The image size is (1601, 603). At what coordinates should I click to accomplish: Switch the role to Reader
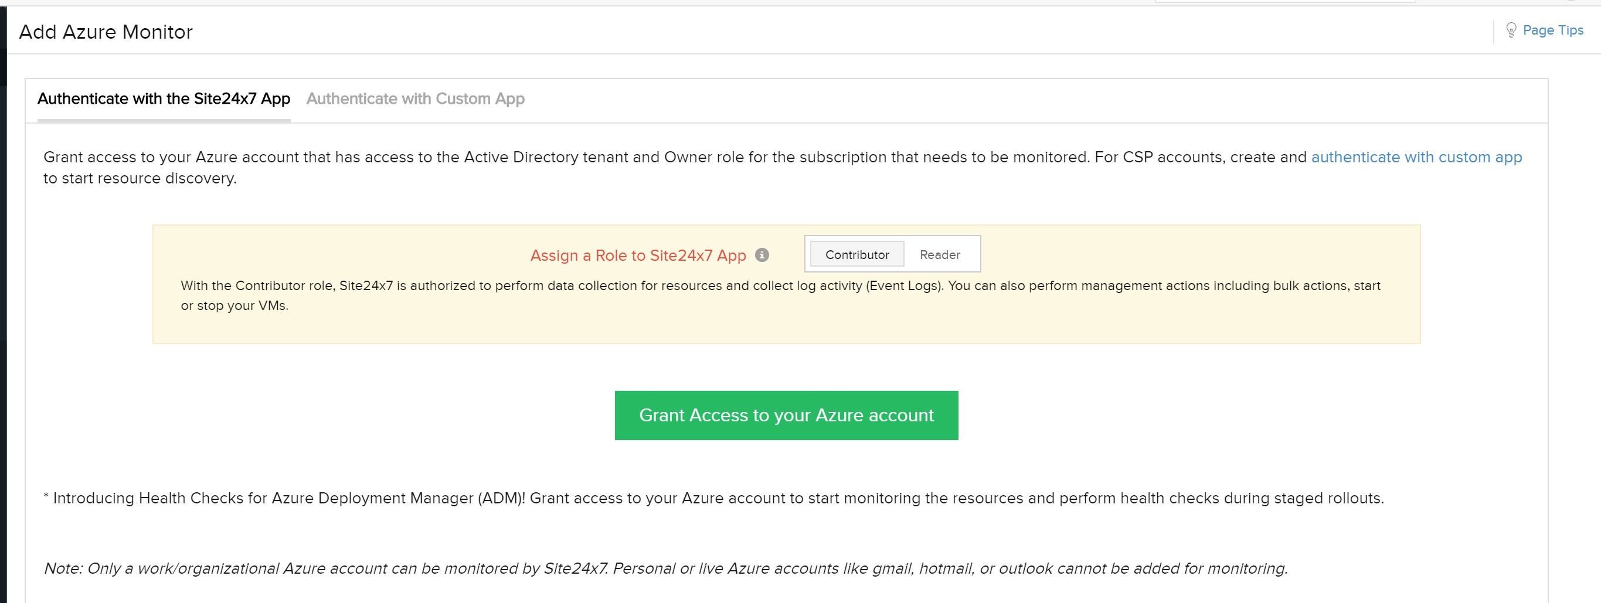tap(939, 254)
